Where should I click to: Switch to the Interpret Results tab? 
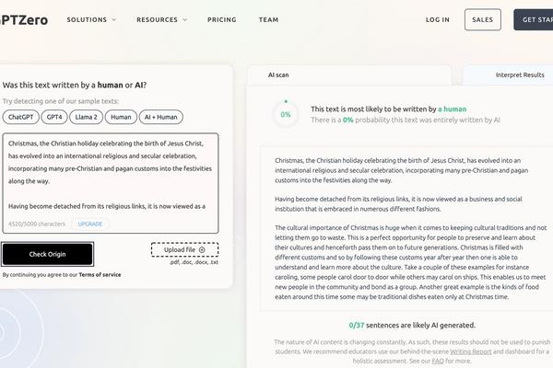pyautogui.click(x=520, y=75)
